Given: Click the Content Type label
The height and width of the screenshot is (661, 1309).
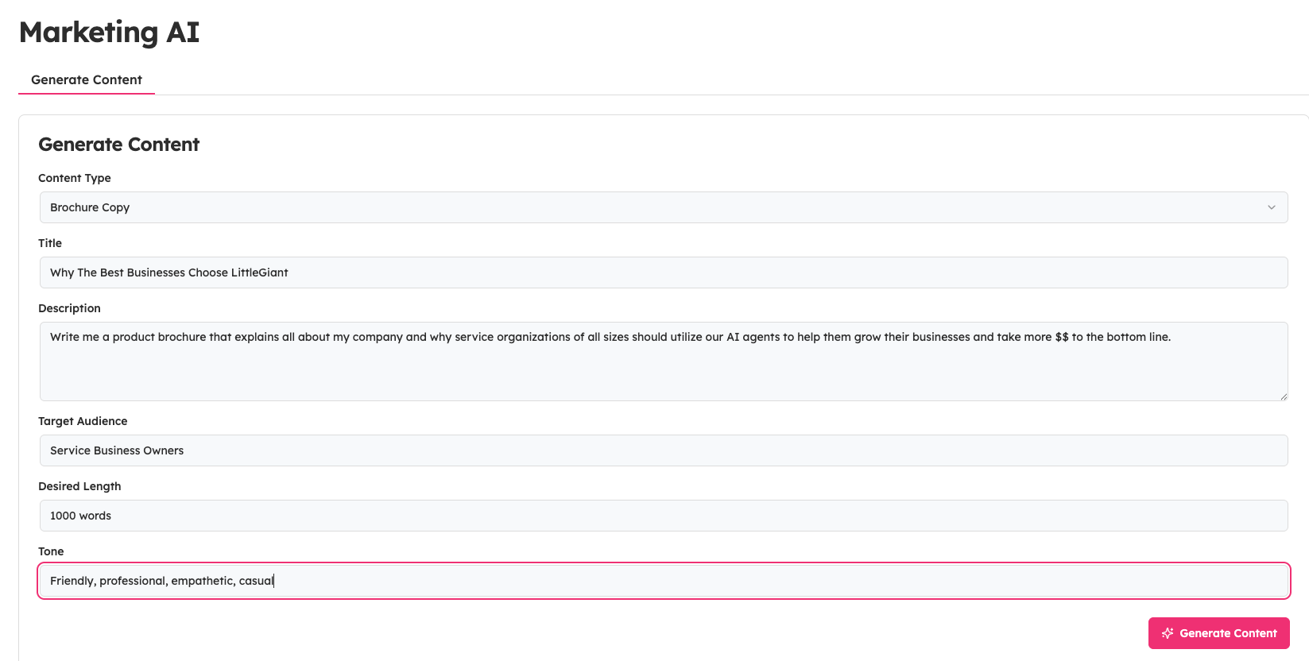Looking at the screenshot, I should (x=75, y=178).
